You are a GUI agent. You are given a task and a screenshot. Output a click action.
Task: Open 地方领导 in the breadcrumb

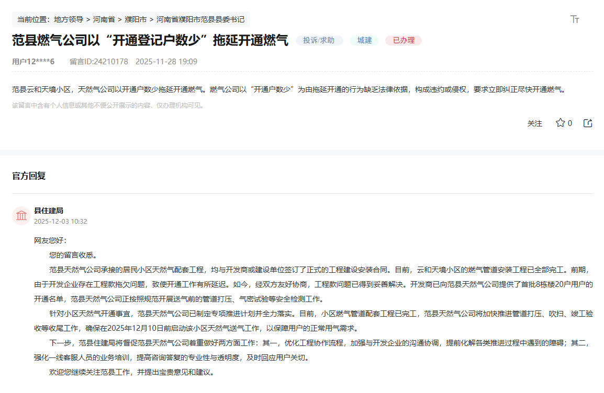[x=69, y=19]
